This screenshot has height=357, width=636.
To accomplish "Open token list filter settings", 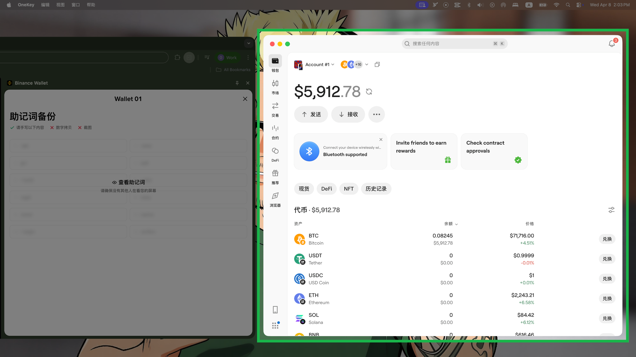I will [611, 210].
